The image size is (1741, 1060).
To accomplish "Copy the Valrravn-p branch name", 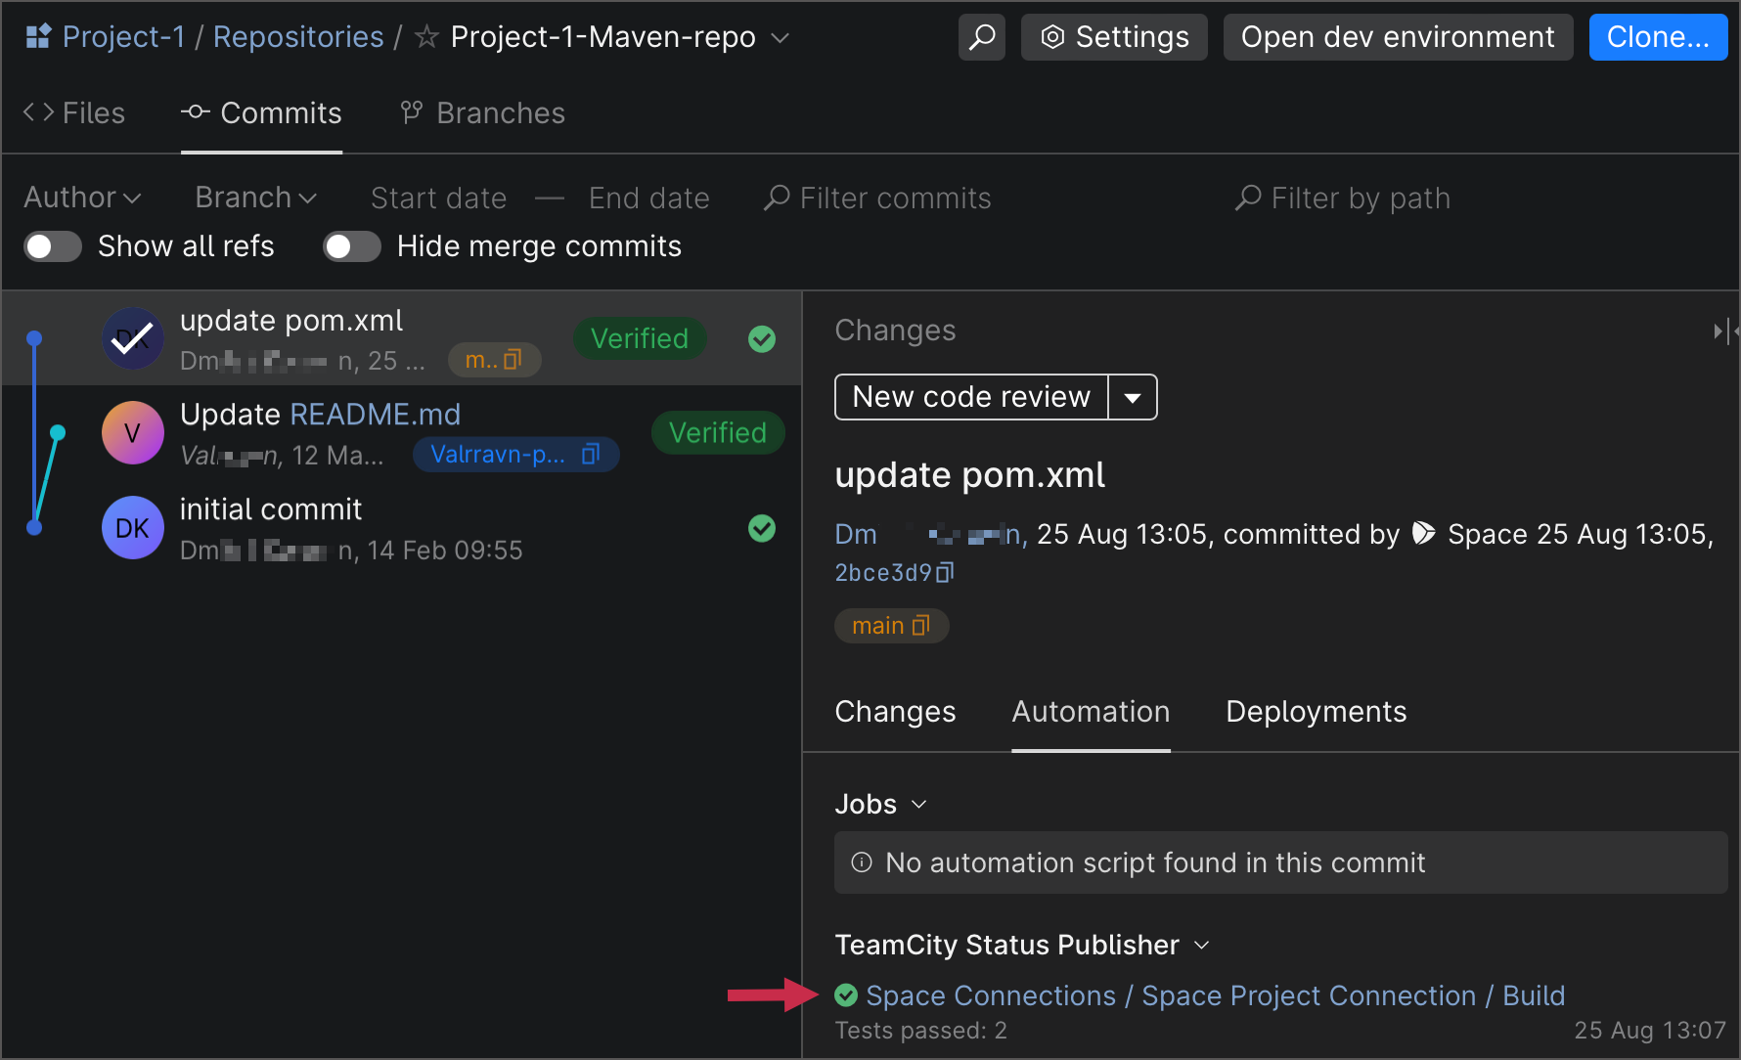I will click(x=590, y=455).
